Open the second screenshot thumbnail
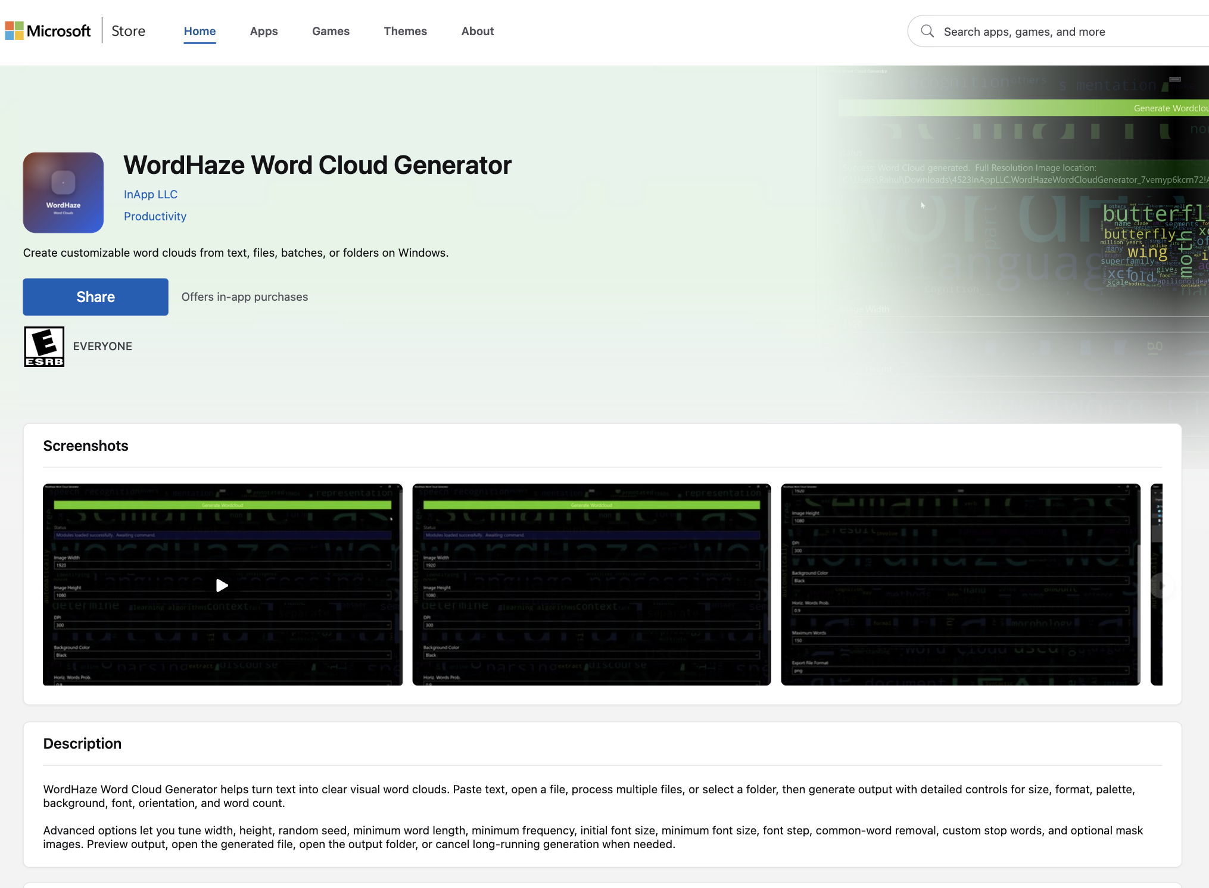The width and height of the screenshot is (1209, 888). tap(591, 585)
